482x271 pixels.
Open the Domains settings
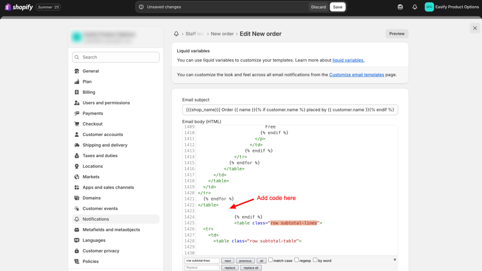click(x=116, y=198)
